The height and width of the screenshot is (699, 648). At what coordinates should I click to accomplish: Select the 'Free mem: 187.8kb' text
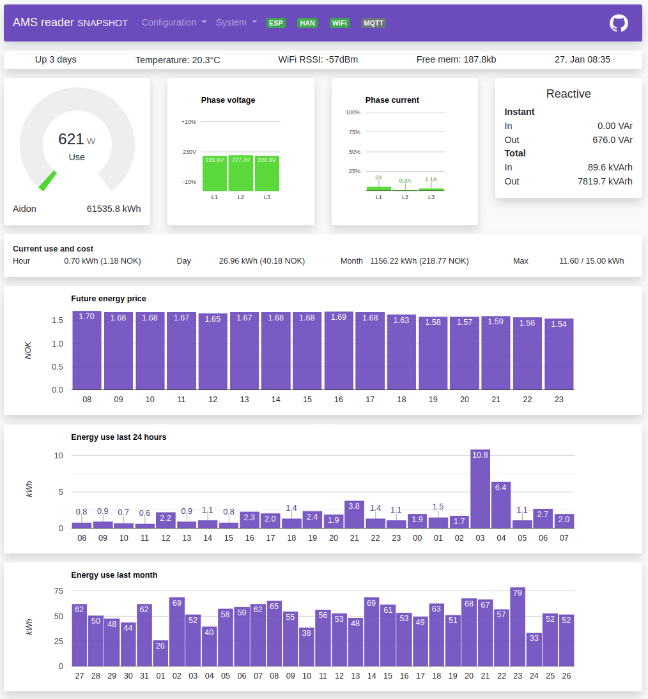point(456,60)
